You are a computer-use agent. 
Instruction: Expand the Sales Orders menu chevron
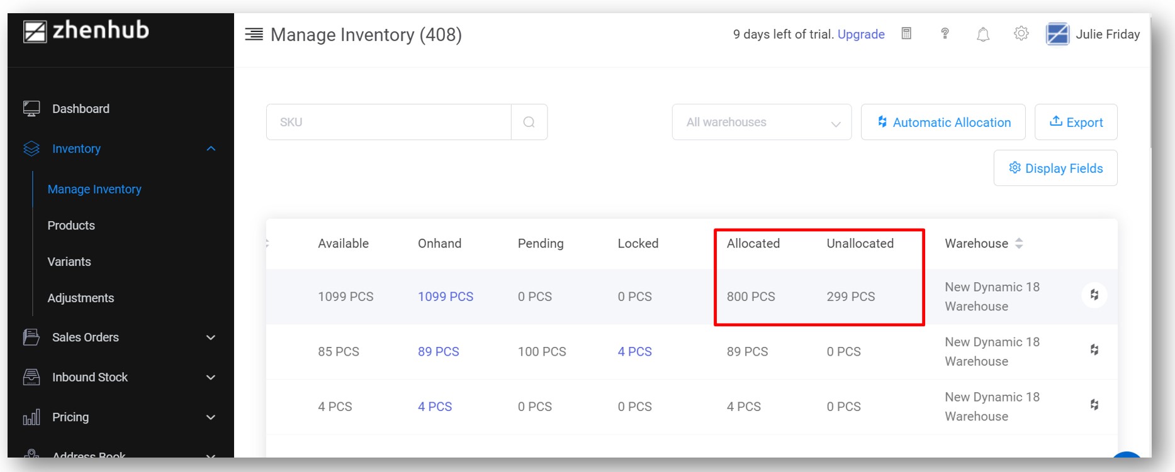point(211,338)
